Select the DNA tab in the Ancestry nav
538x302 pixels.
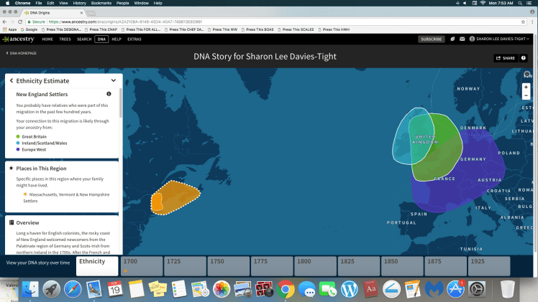click(x=101, y=39)
